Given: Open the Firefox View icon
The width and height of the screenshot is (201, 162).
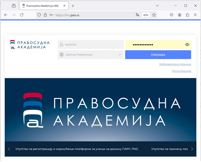Looking at the screenshot, I should click(14, 6).
